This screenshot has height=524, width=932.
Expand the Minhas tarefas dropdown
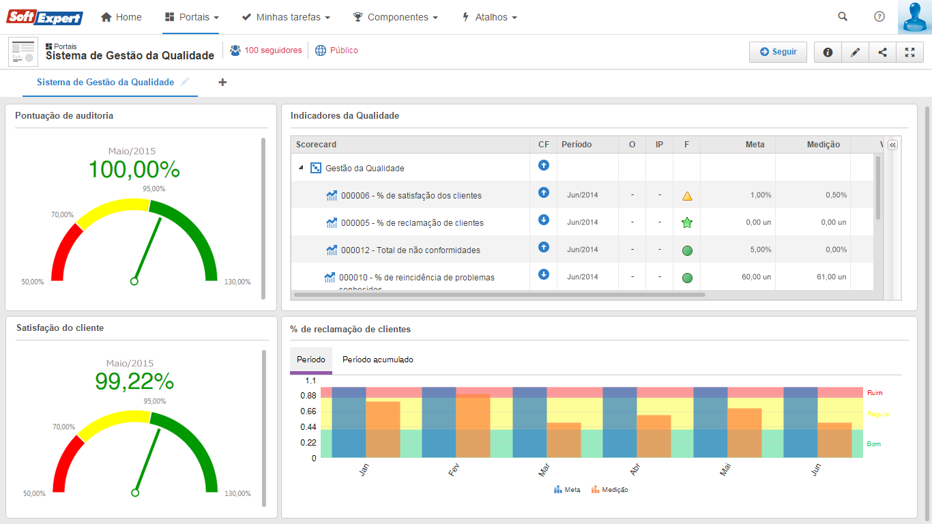[286, 17]
